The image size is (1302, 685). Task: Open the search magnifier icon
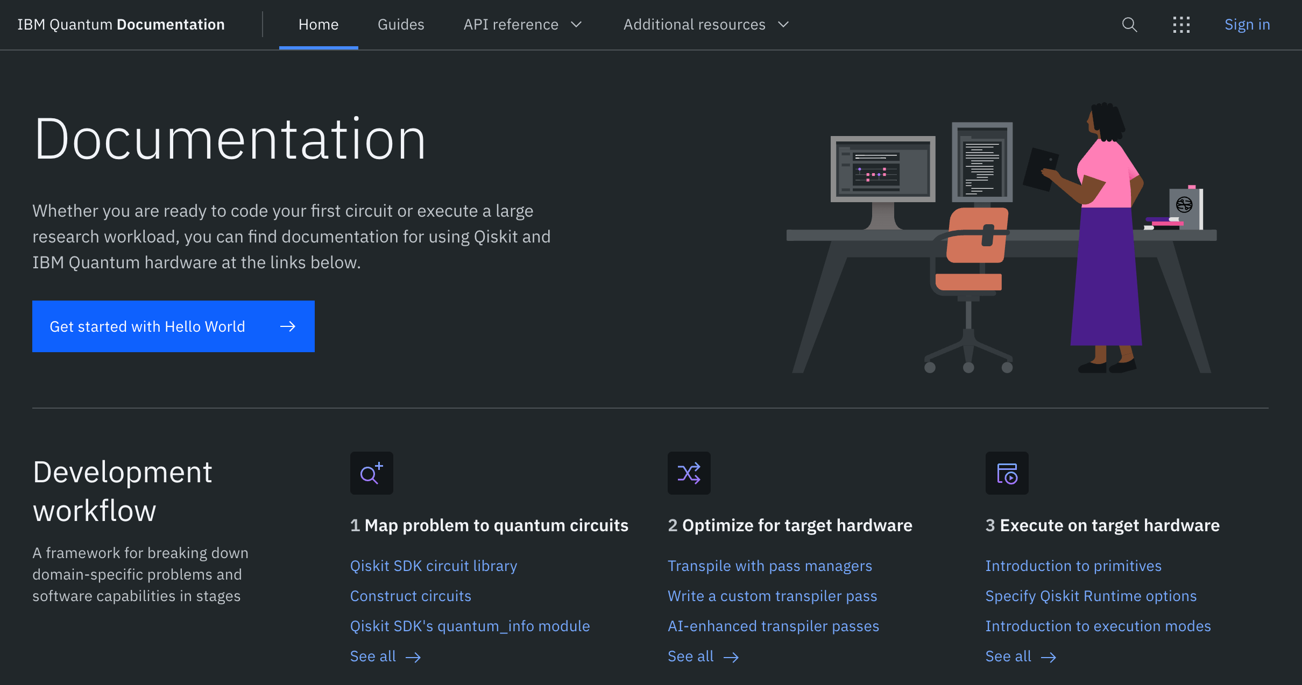pos(1129,25)
